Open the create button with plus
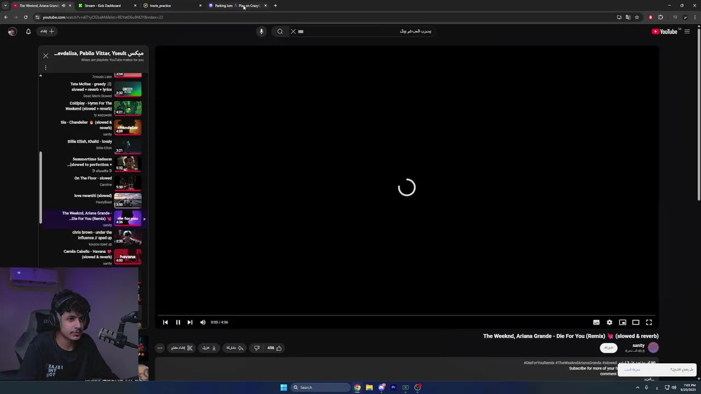The width and height of the screenshot is (701, 394). pos(48,32)
